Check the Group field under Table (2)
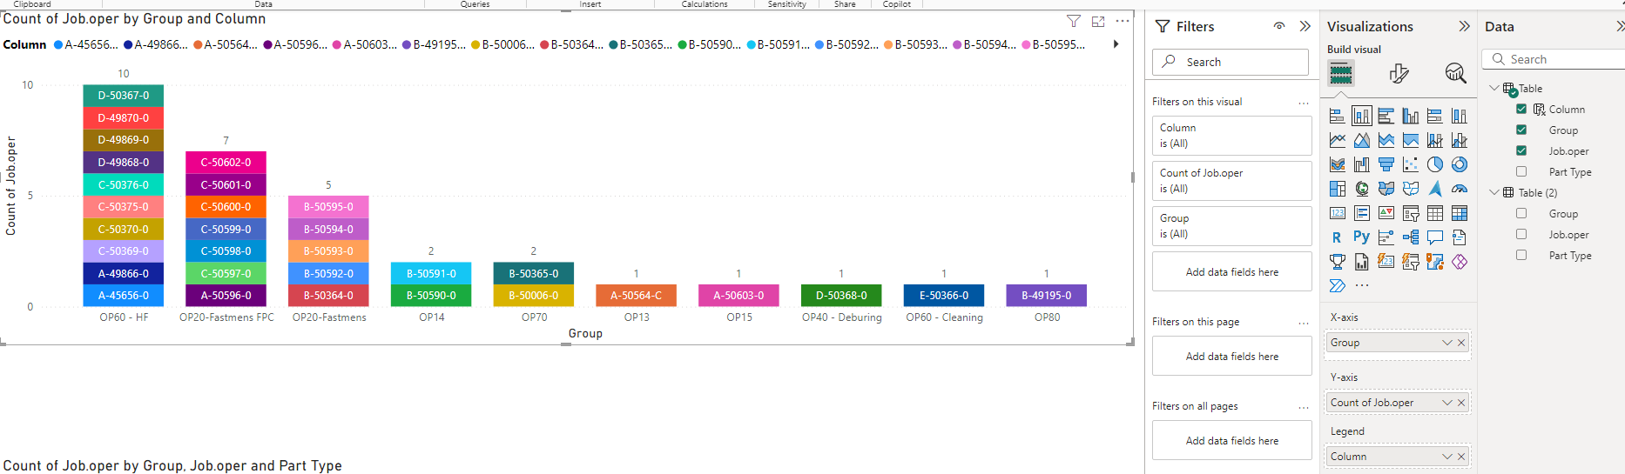 coord(1521,213)
